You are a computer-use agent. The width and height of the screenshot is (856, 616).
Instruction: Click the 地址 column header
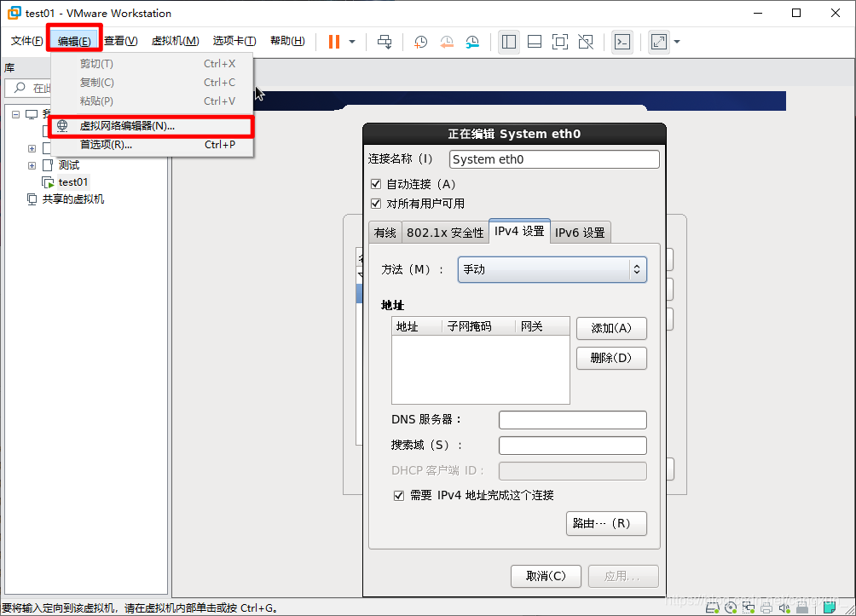click(x=417, y=326)
